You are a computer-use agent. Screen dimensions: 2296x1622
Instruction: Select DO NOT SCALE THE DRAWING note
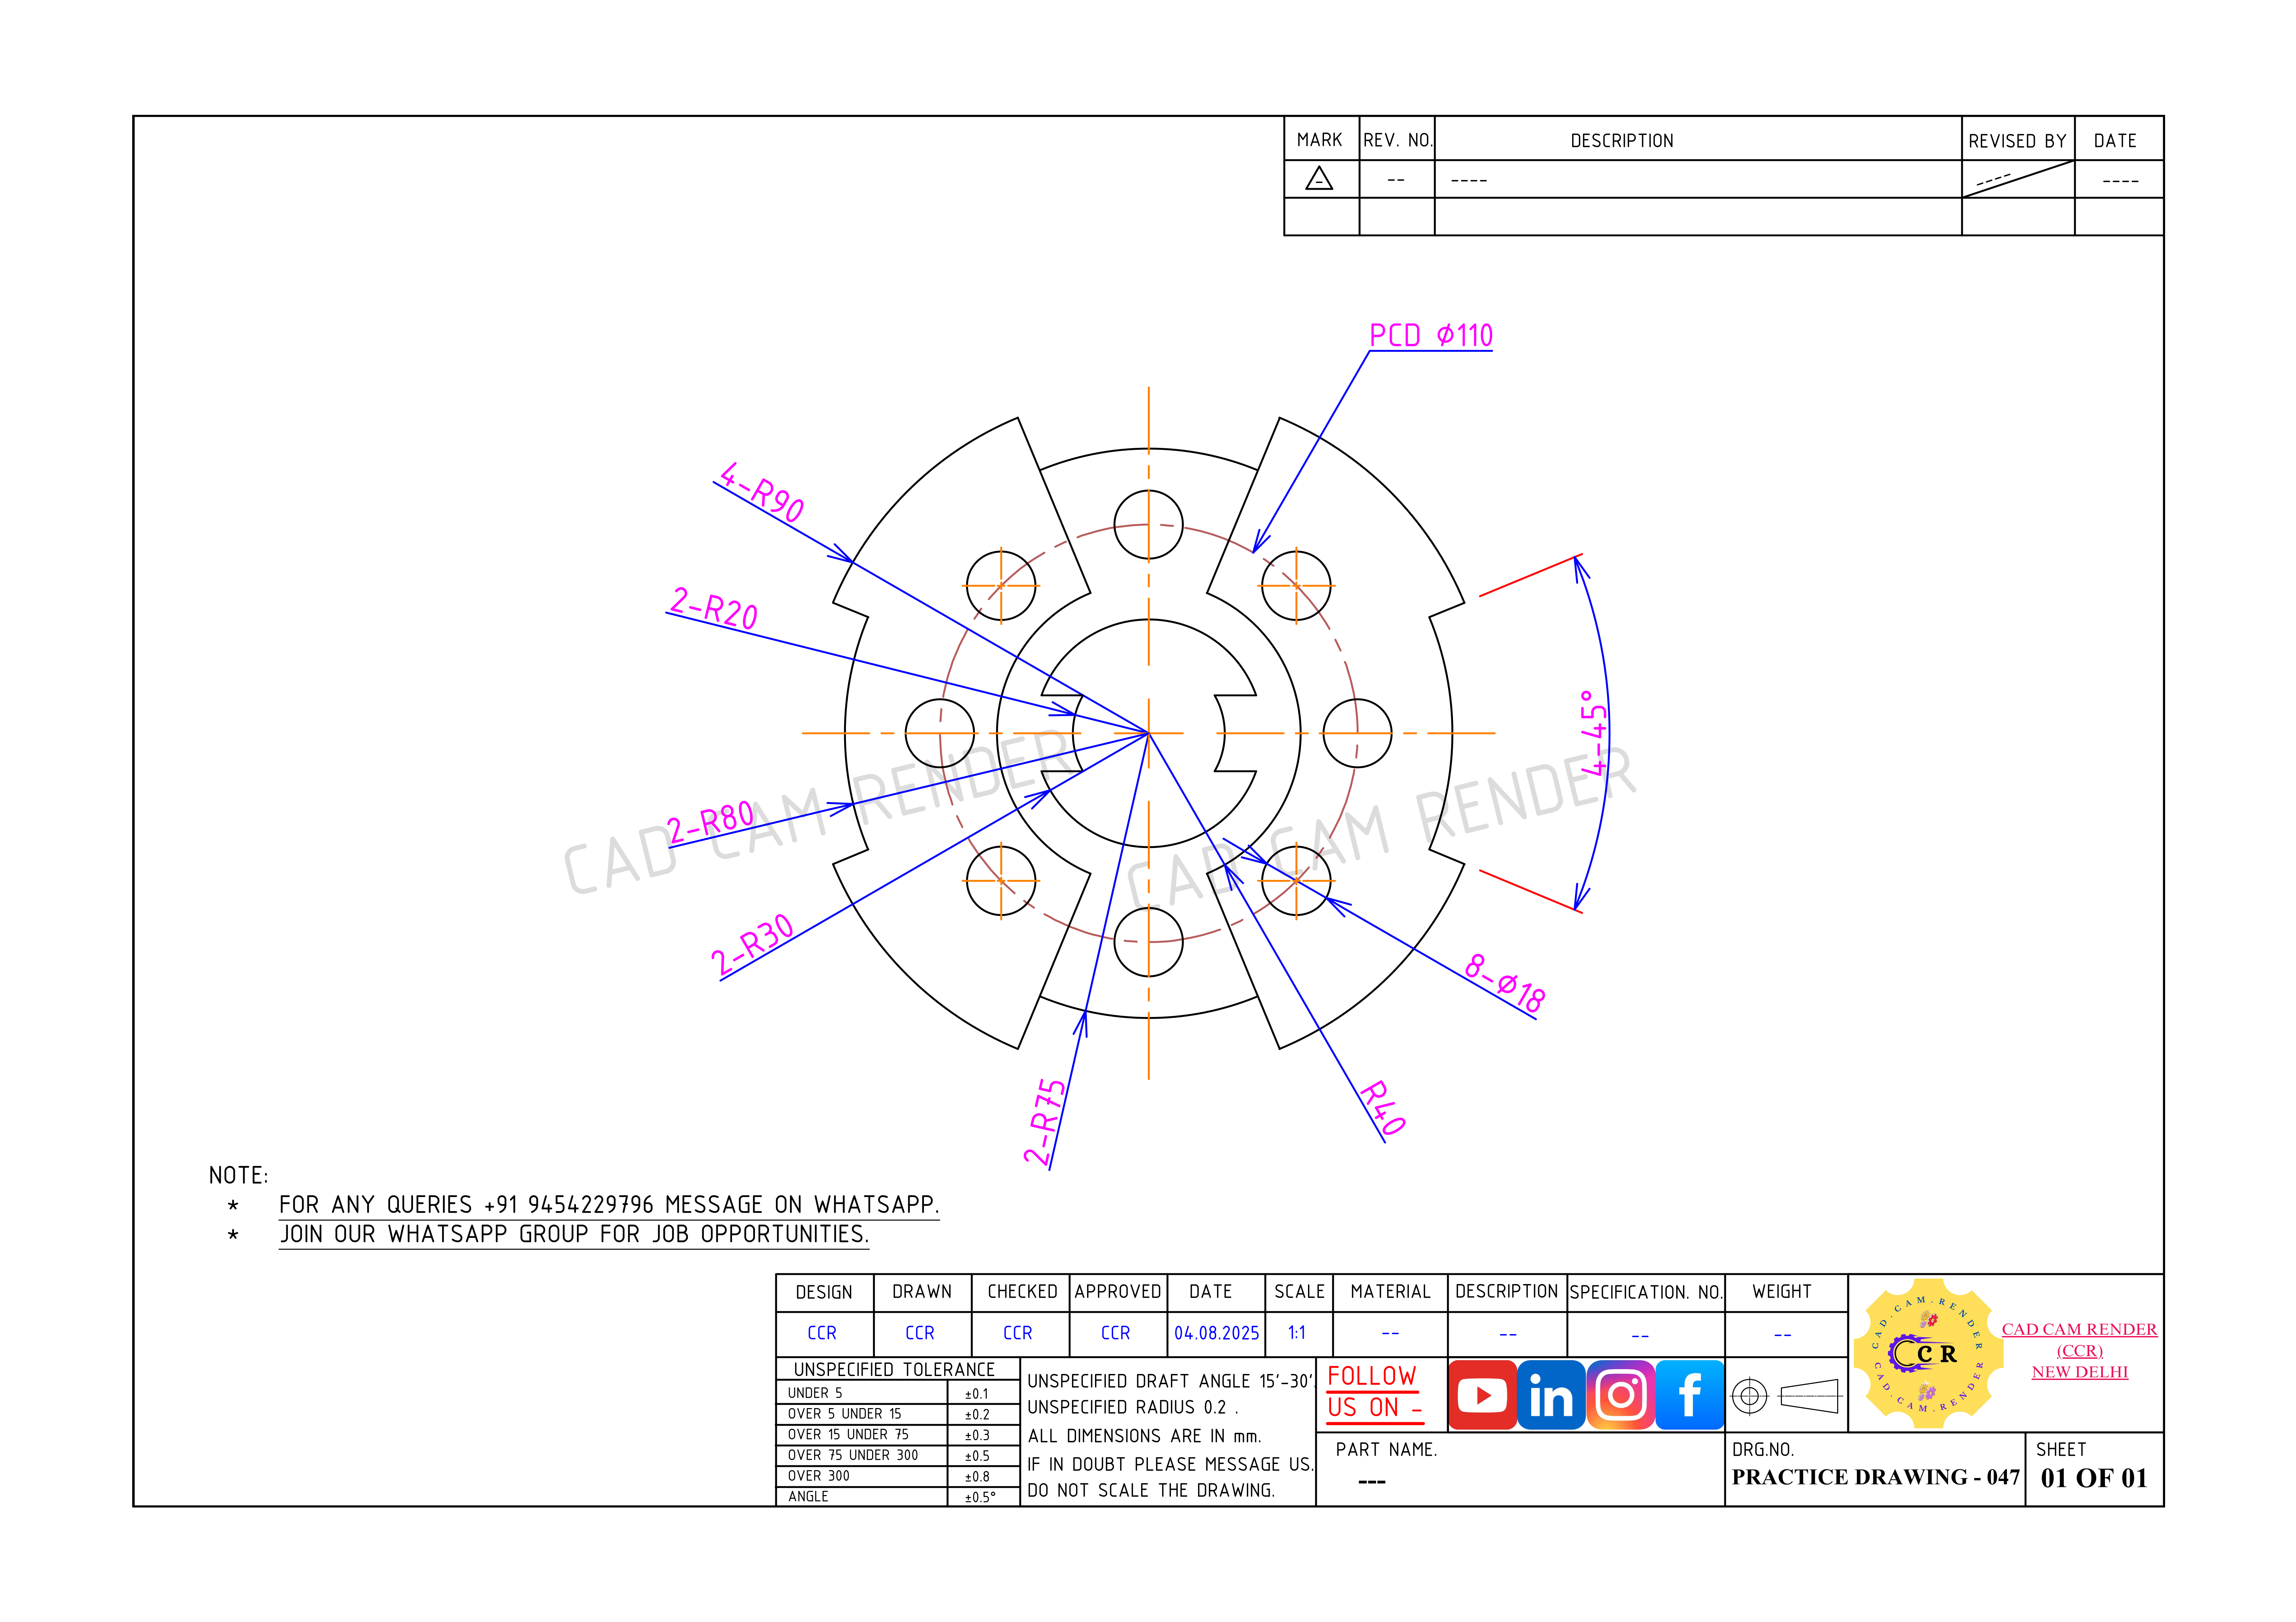[1151, 1490]
